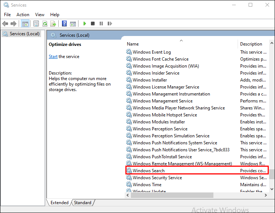
Task: Open the Properties toolbar icon
Action: [36, 24]
